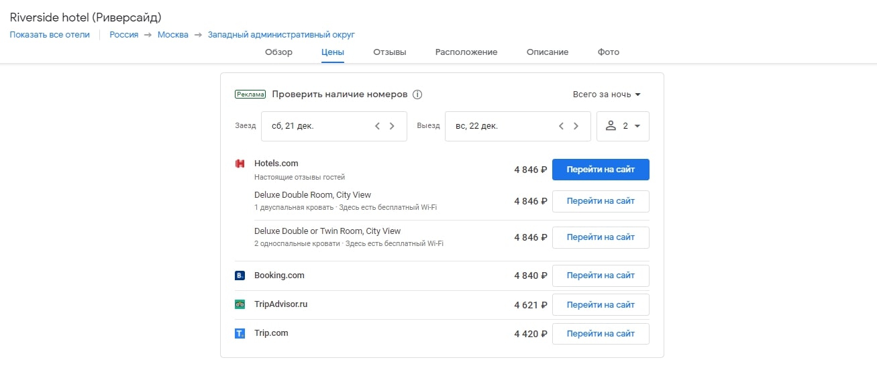
Task: Click the 4 621 ₽ TripAdvisor price
Action: tap(531, 305)
